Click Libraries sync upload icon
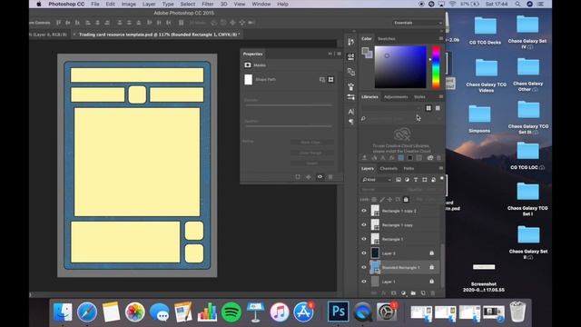This screenshot has width=581, height=327. [365, 157]
